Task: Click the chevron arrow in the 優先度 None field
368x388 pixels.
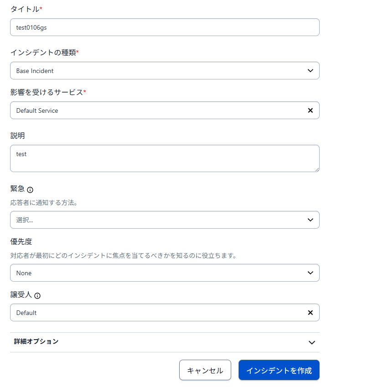Action: coord(311,273)
